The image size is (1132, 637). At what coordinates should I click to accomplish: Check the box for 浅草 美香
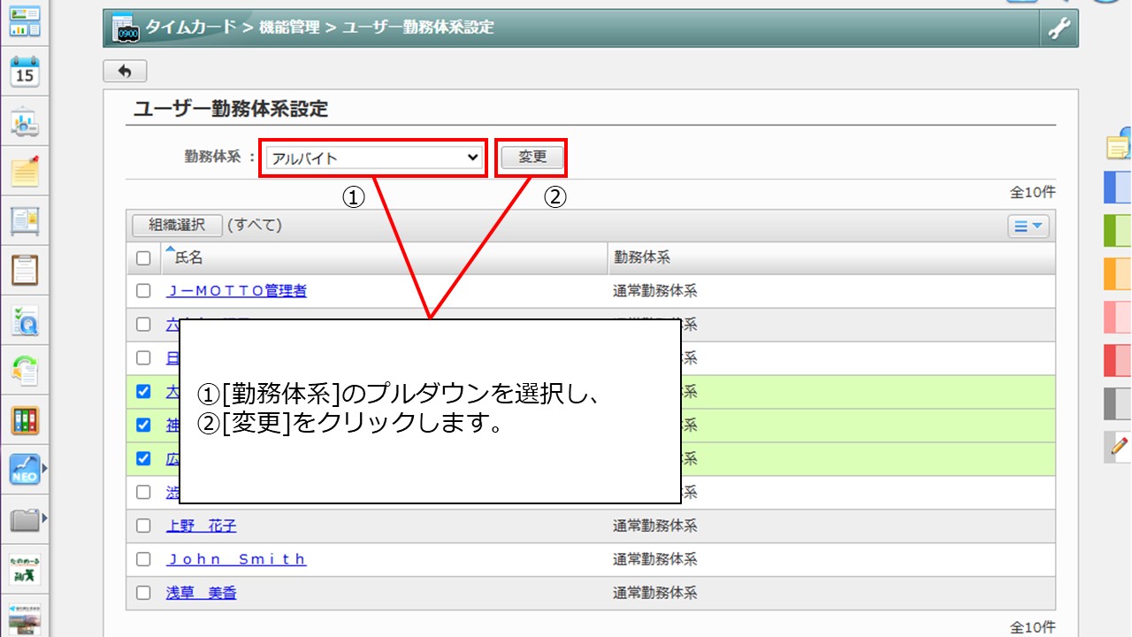click(143, 593)
